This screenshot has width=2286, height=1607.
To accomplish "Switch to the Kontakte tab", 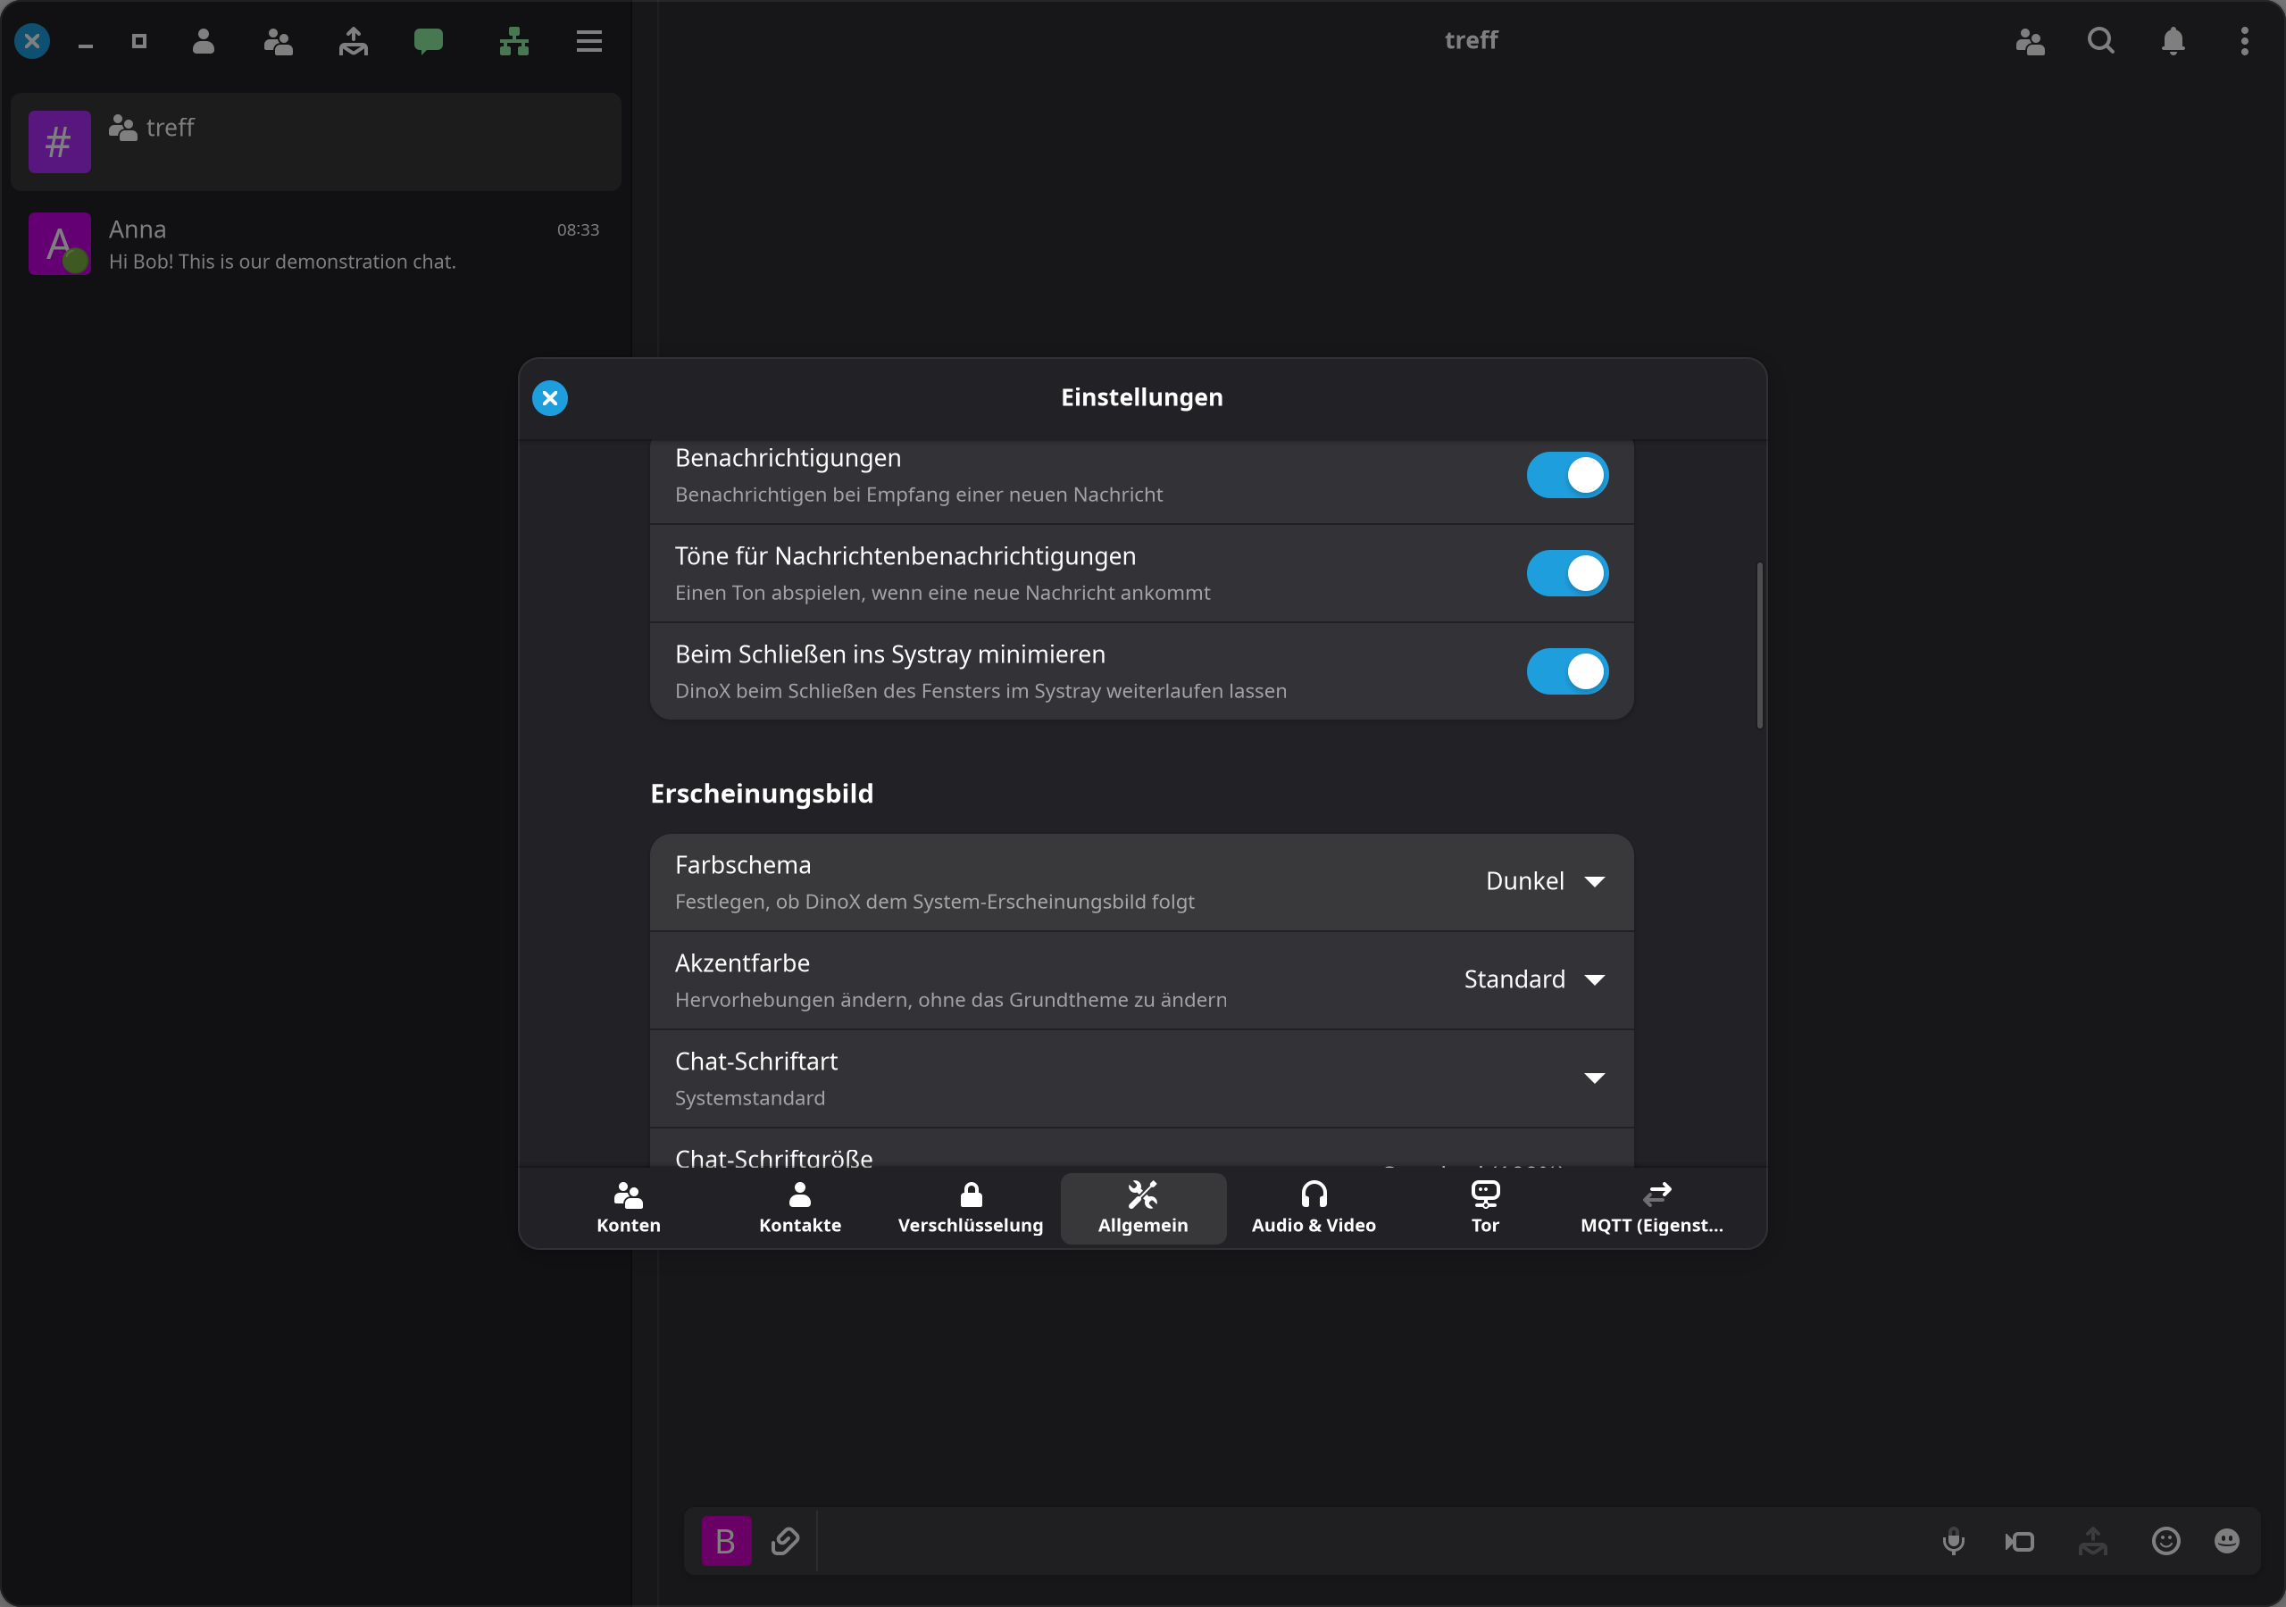I will [x=799, y=1208].
